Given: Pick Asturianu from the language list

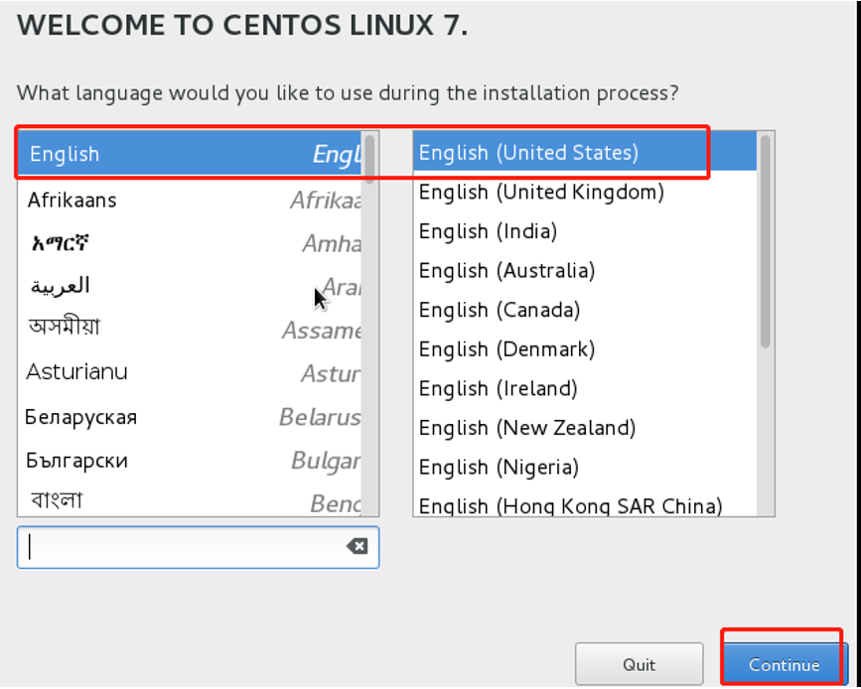Looking at the screenshot, I should click(190, 372).
